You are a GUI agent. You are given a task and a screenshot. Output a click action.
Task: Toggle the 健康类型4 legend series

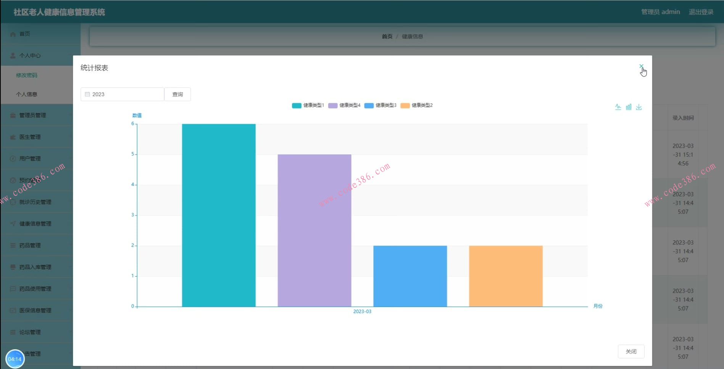(344, 105)
